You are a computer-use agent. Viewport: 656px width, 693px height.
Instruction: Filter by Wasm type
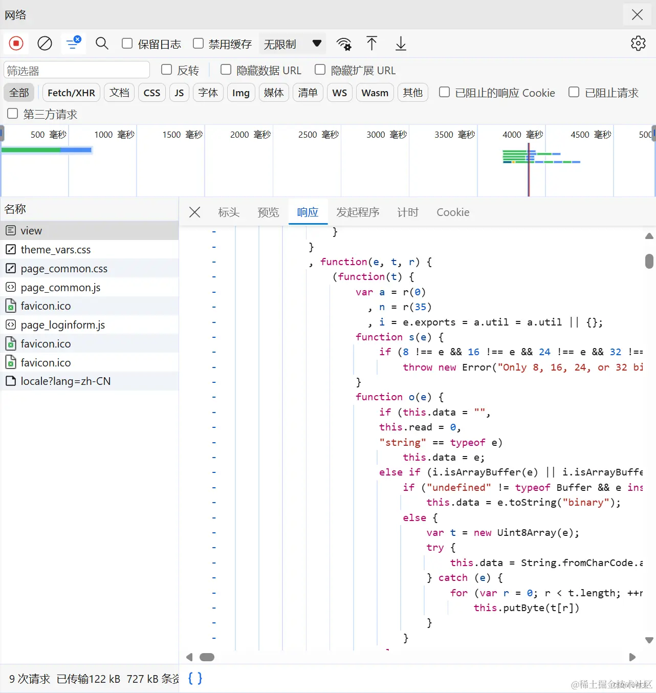pyautogui.click(x=375, y=93)
